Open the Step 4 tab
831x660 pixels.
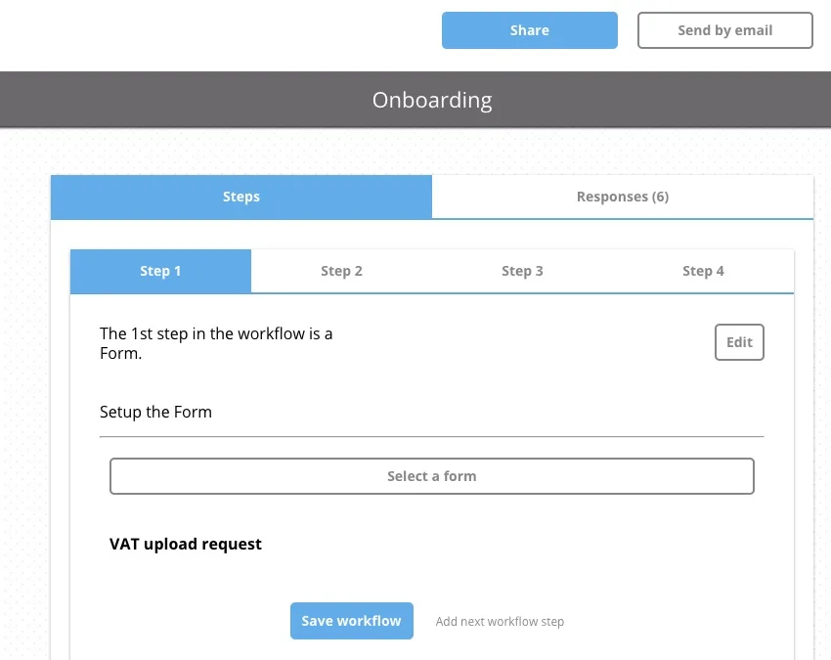pyautogui.click(x=703, y=271)
